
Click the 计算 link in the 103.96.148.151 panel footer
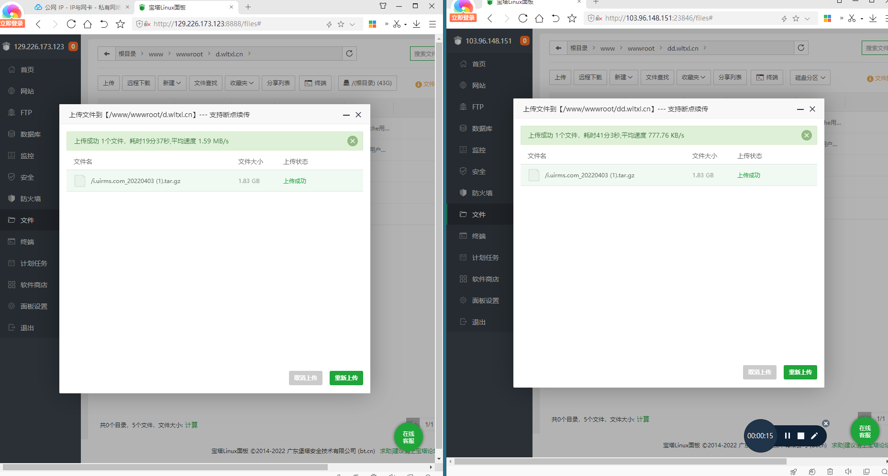pyautogui.click(x=643, y=419)
